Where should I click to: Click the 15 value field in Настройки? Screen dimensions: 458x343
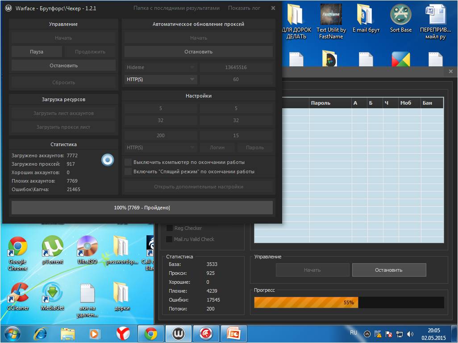coord(236,135)
